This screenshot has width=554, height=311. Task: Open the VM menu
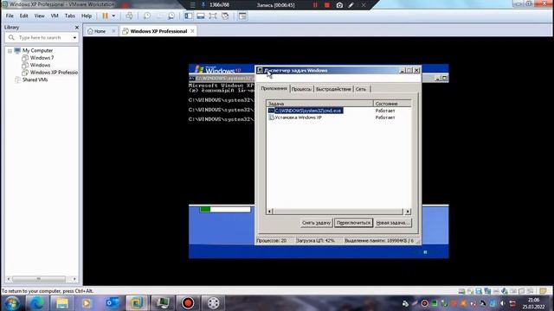click(55, 16)
